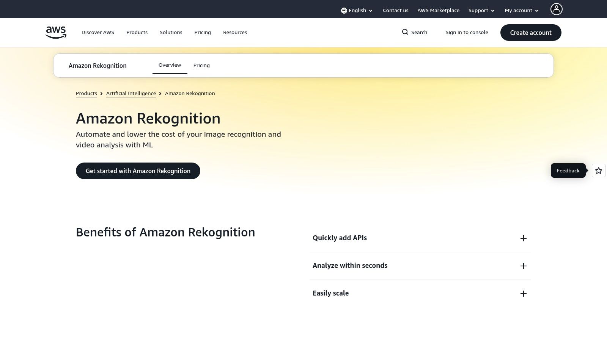Click the Benefits of Amazon Rekognition heading
This screenshot has height=341, width=607.
click(x=165, y=232)
